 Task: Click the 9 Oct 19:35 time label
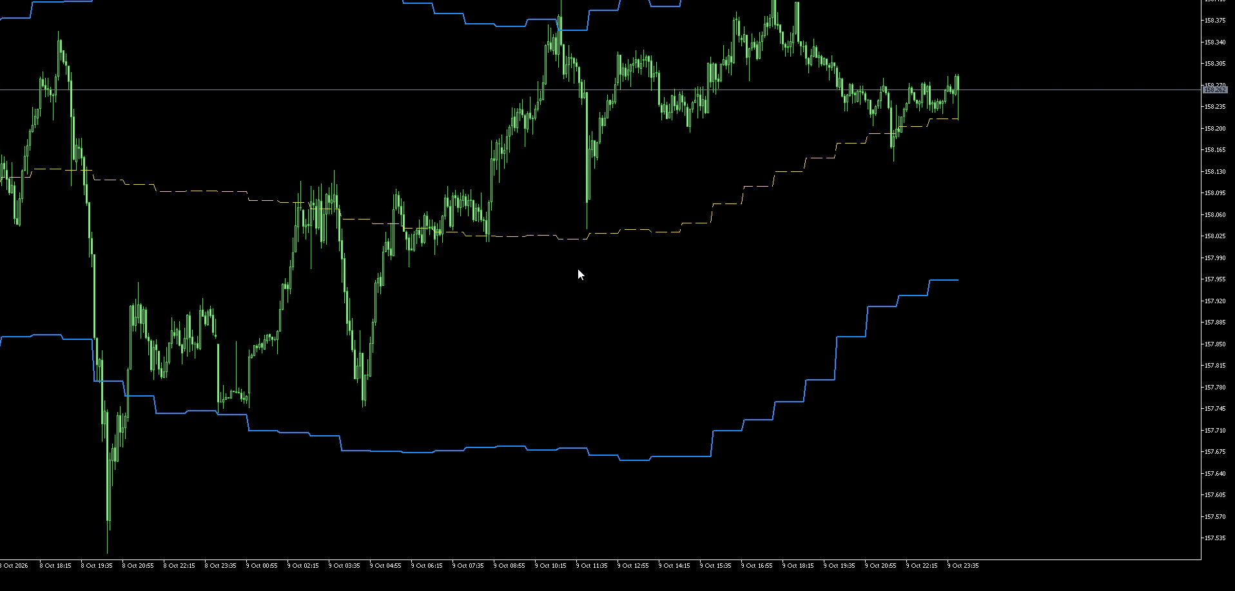[839, 566]
